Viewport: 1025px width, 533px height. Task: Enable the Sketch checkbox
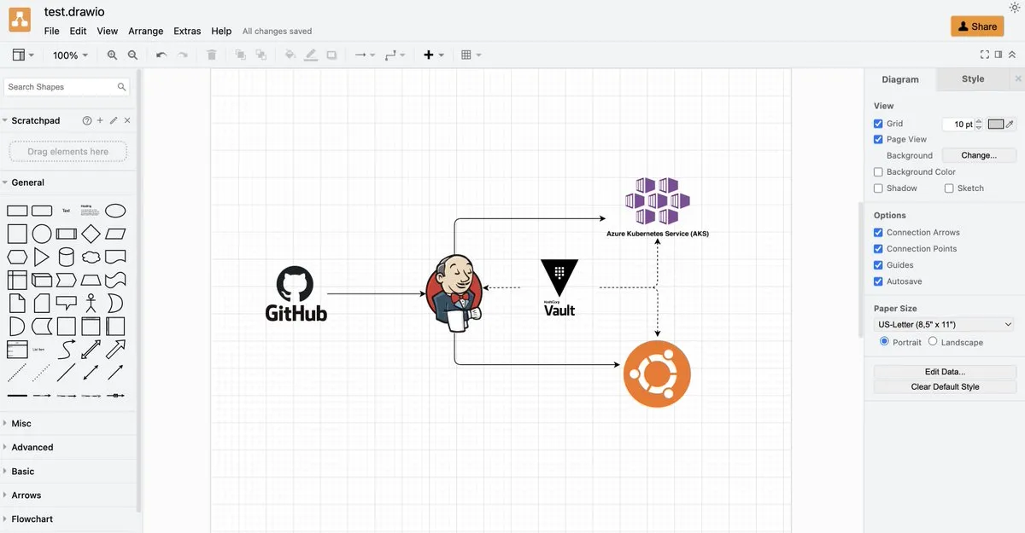949,188
